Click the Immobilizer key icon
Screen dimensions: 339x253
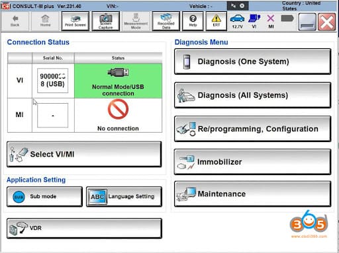186,163
